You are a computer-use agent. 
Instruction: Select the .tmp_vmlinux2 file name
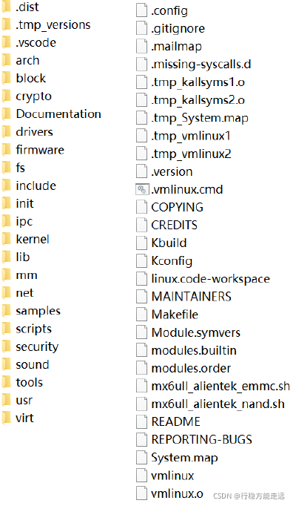coord(191,154)
